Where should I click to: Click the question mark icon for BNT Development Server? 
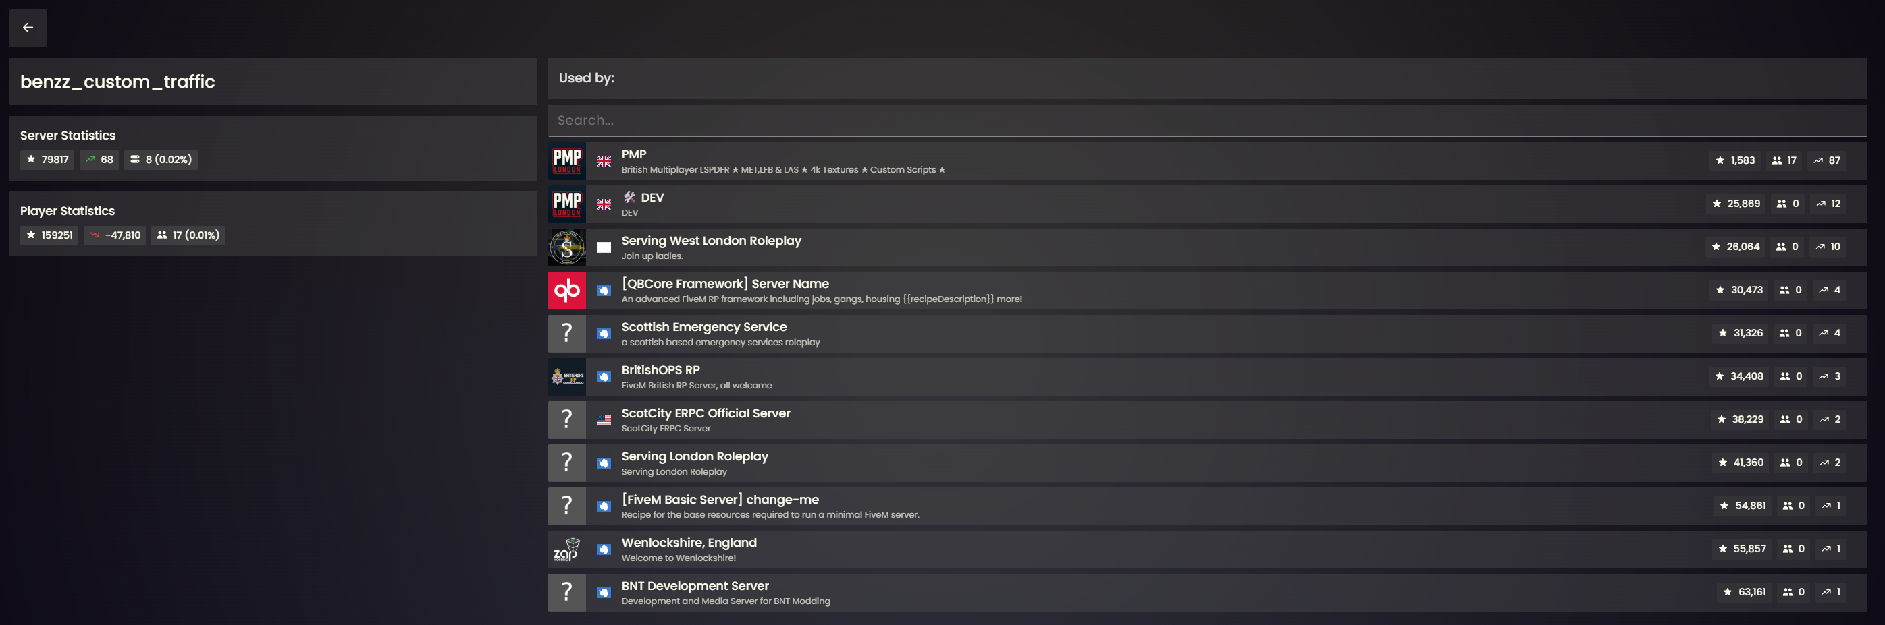click(566, 592)
